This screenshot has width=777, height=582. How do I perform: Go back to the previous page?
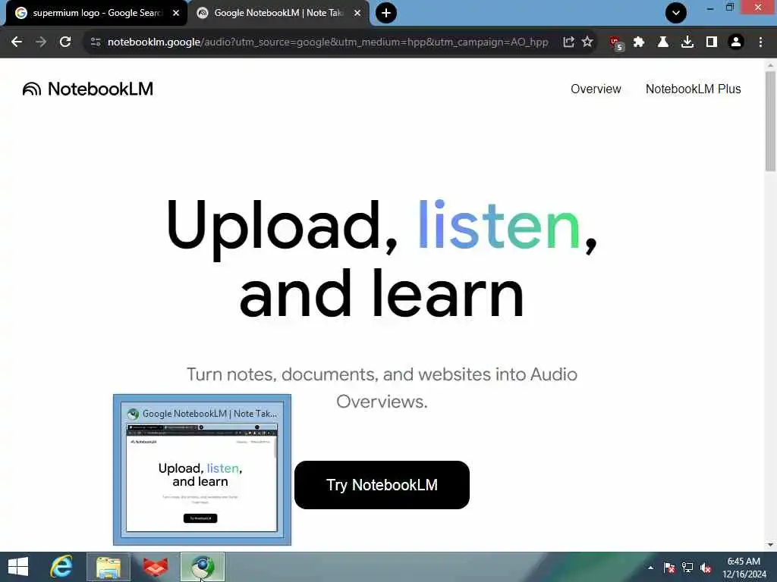click(x=17, y=42)
